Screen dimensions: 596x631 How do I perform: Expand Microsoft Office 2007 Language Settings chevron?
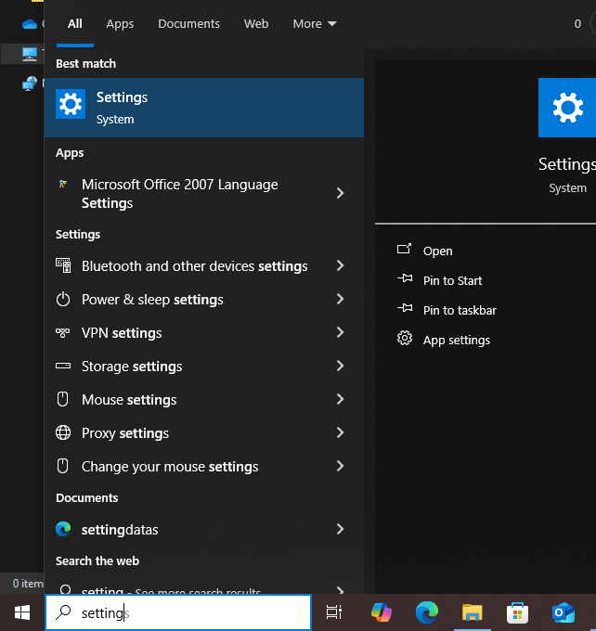(341, 193)
